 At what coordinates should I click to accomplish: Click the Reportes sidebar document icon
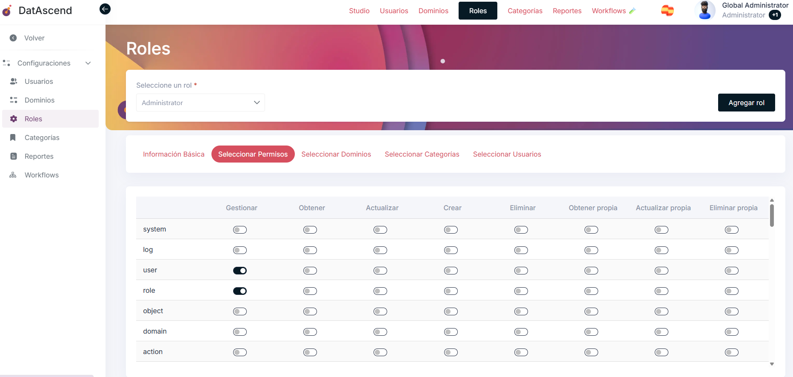pos(14,156)
